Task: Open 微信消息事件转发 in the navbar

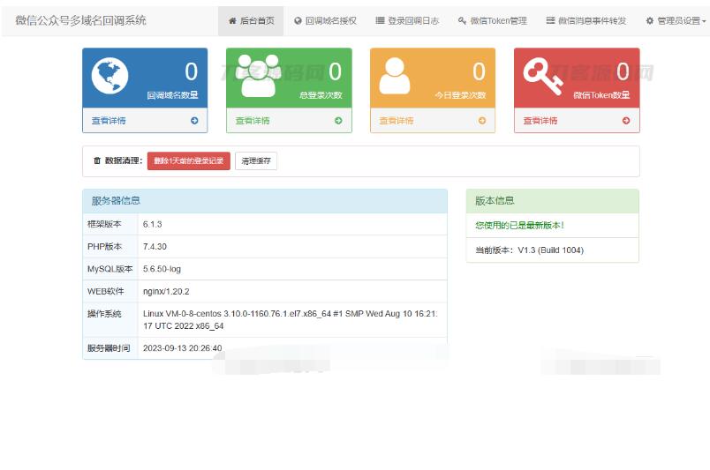Action: tap(586, 20)
